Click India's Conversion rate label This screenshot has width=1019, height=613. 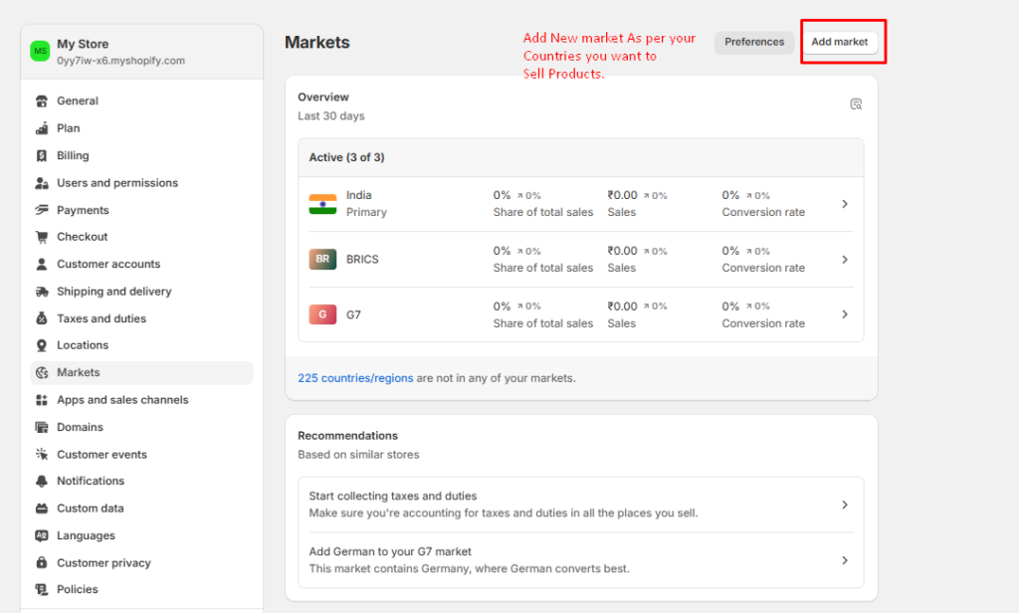[x=763, y=213]
